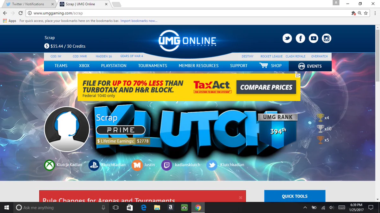Open File Explorer from taskbar
Image resolution: width=380 pixels, height=213 pixels.
[x=157, y=207]
